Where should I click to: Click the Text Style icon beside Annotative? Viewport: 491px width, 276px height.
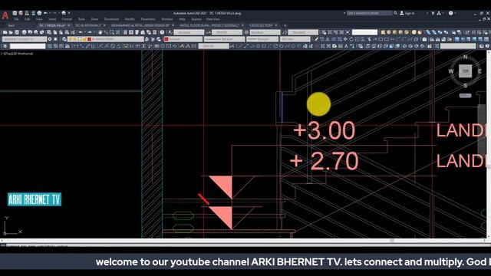click(x=170, y=32)
